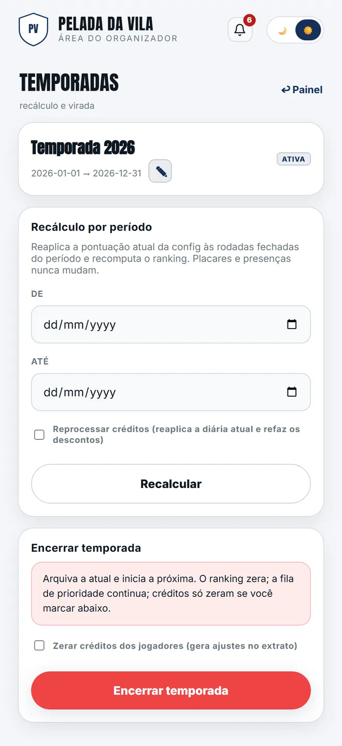Toggle the light/dark theme switch
Image resolution: width=342 pixels, height=746 pixels.
(295, 30)
